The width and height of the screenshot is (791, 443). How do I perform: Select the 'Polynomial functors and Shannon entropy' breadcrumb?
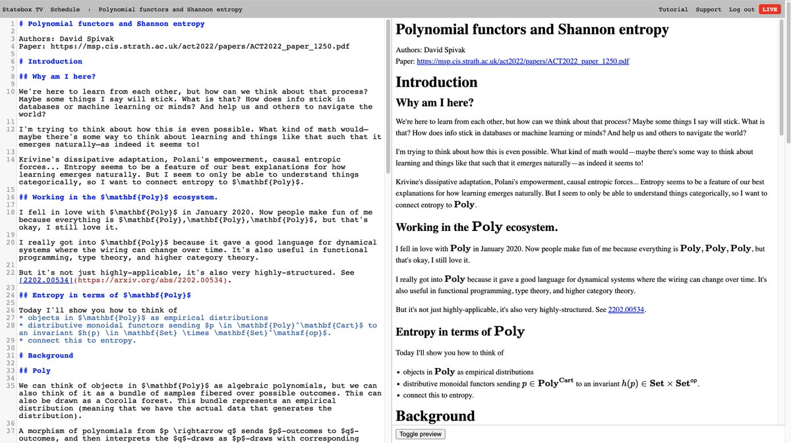(170, 9)
